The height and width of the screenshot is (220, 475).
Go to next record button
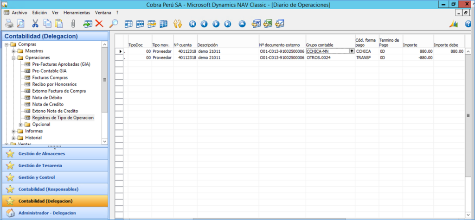click(x=216, y=24)
